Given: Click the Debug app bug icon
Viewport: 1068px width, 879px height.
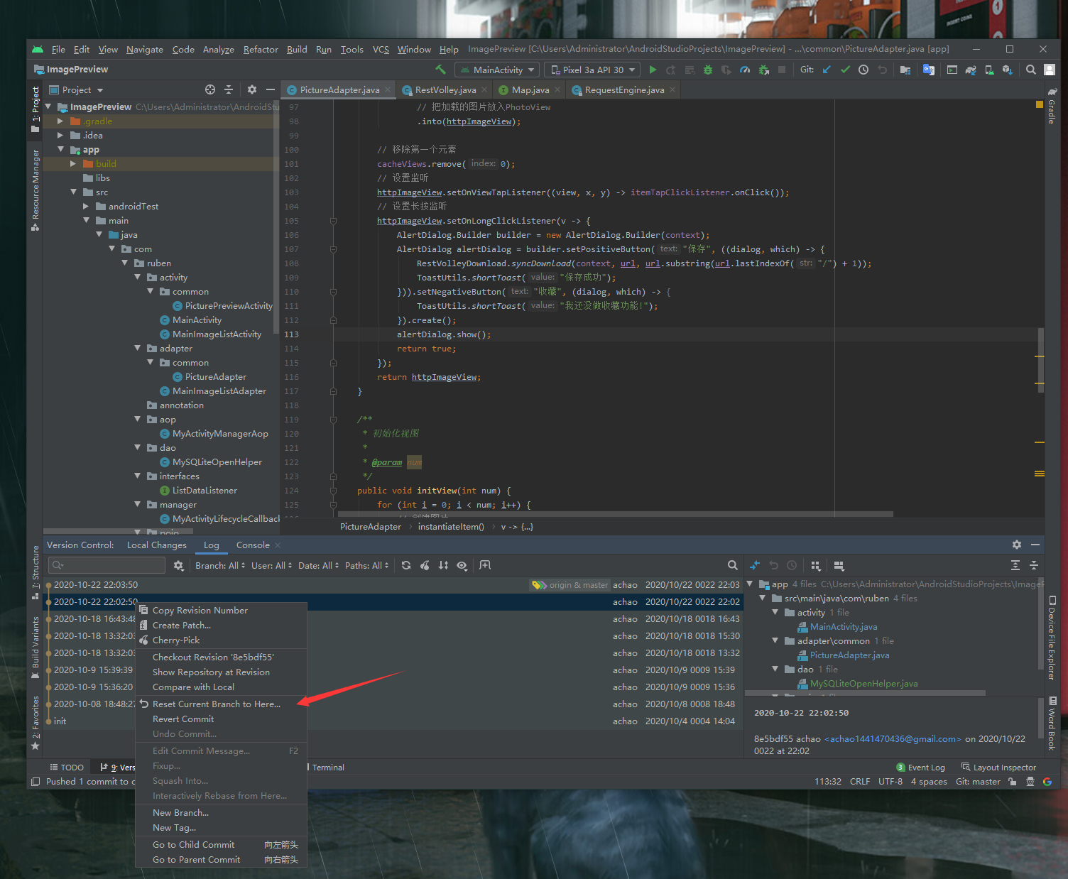Looking at the screenshot, I should [x=707, y=70].
